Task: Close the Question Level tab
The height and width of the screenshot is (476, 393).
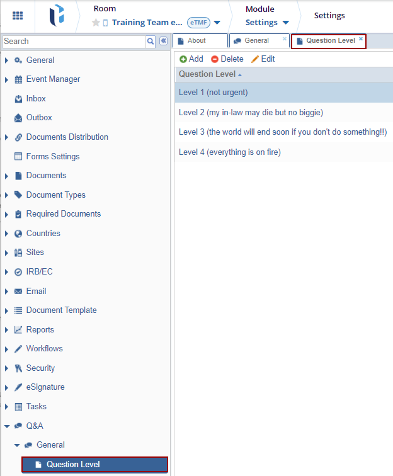Action: [x=361, y=39]
